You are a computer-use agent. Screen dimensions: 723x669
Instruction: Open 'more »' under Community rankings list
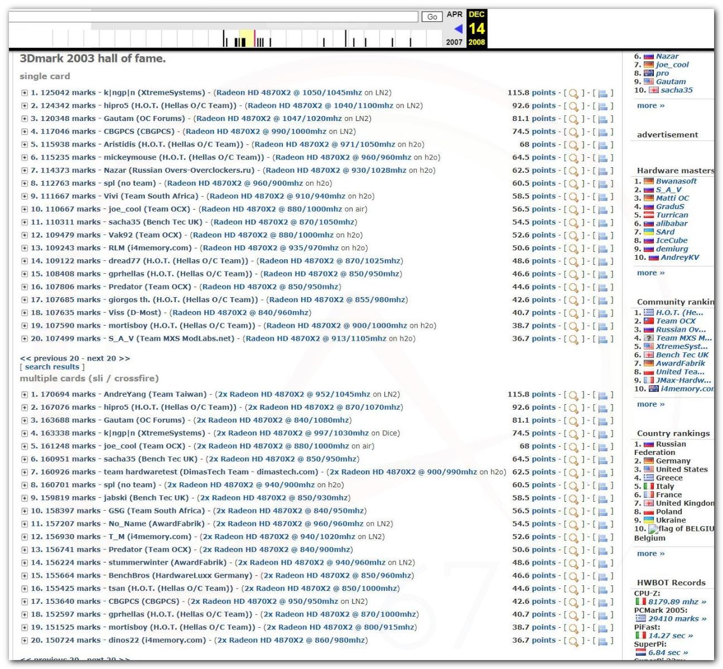[x=650, y=405]
